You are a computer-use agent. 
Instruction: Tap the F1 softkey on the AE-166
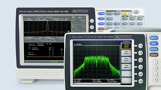pyautogui.click(x=92, y=21)
